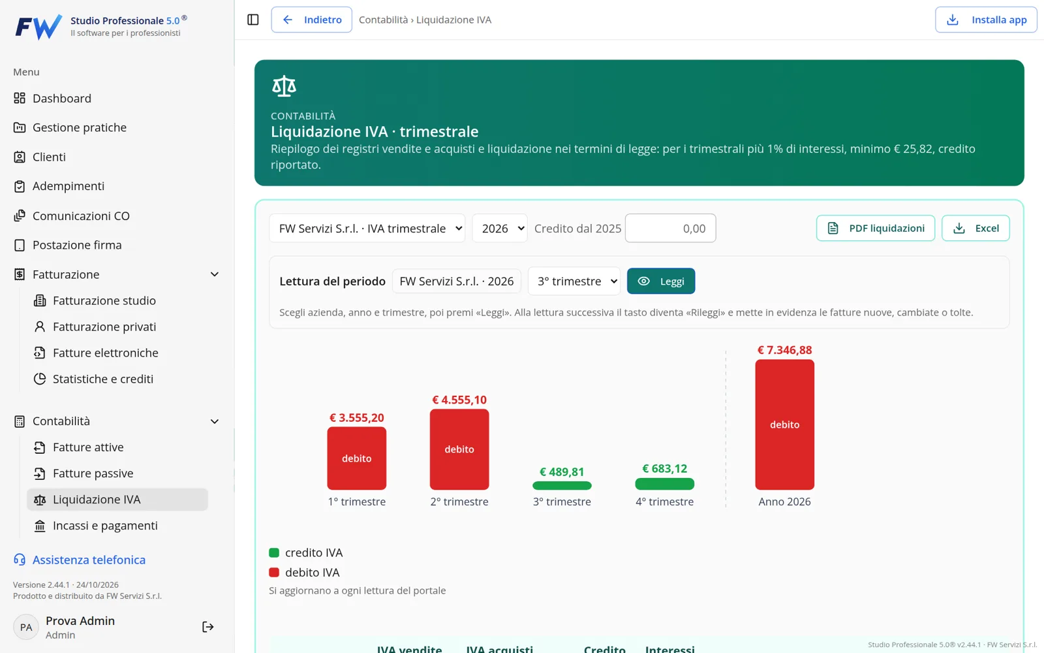Click the Contabilità calculator icon
1044x653 pixels.
click(20, 421)
